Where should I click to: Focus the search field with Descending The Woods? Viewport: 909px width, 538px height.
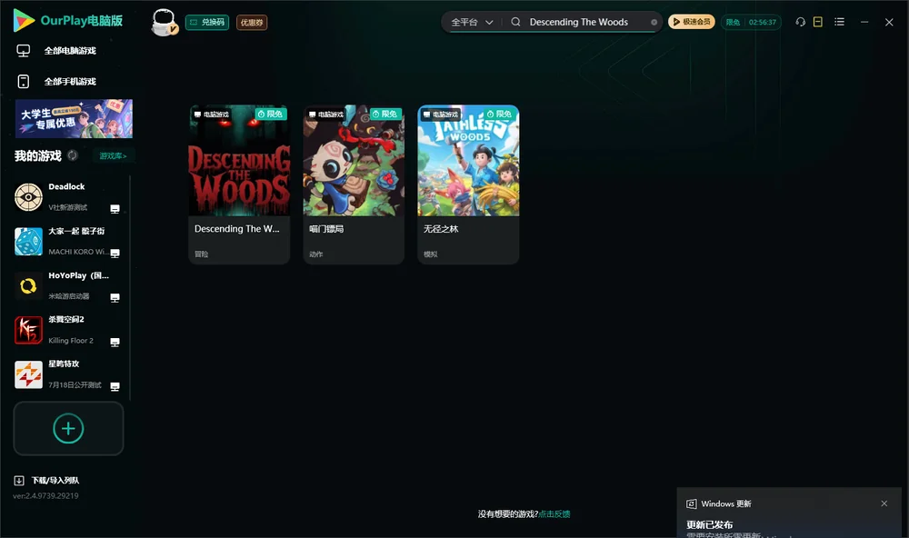point(578,22)
